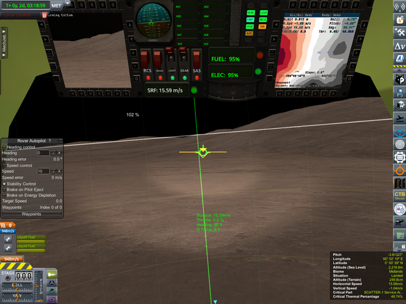This screenshot has height=304, width=406.
Task: Open the Waypoints button
Action: 32,214
